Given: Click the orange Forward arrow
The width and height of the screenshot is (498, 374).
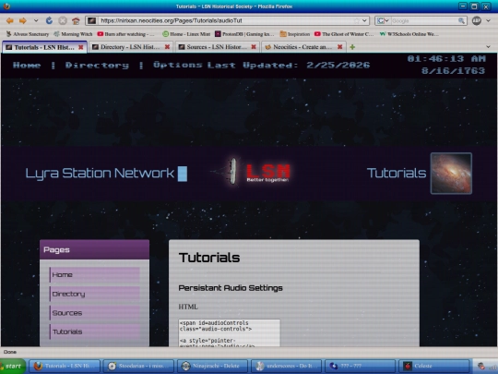Looking at the screenshot, I should pos(23,20).
